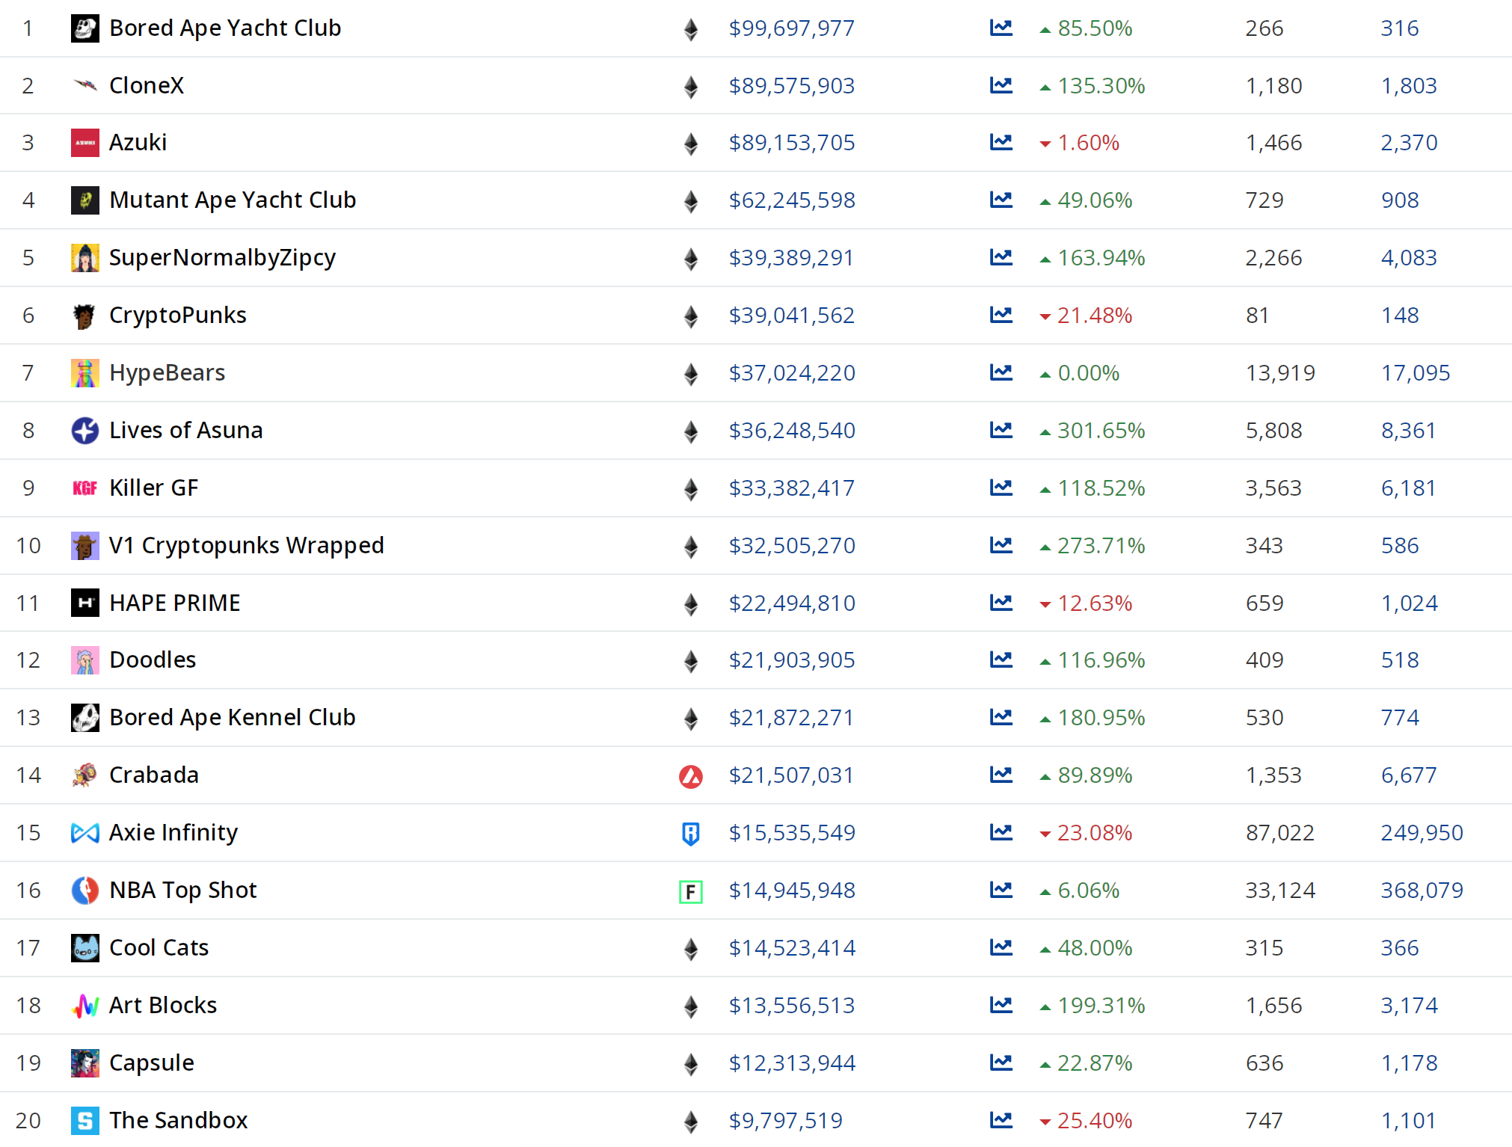The height and width of the screenshot is (1147, 1512).
Task: Open the sales chart icon for Azuki
Action: (1001, 142)
